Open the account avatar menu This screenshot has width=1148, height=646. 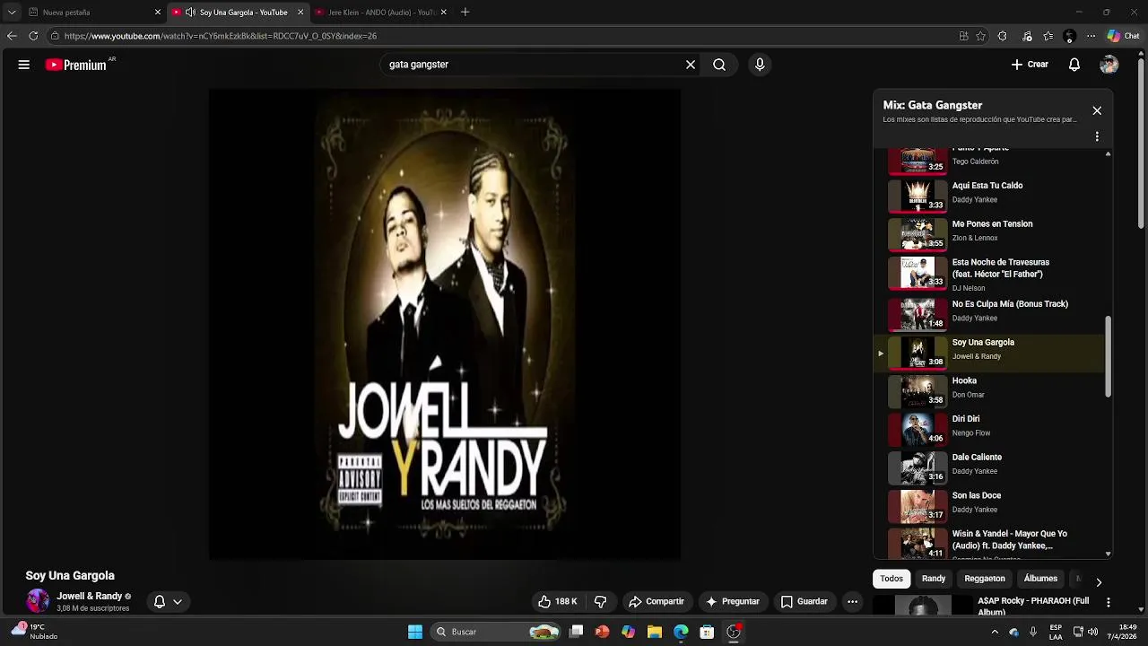point(1109,65)
